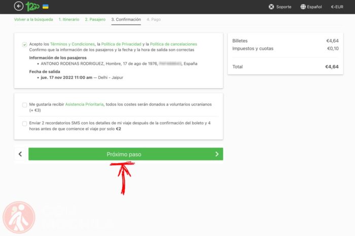Click the right chevron on Próximo paso
The image size is (355, 236).
217,154
